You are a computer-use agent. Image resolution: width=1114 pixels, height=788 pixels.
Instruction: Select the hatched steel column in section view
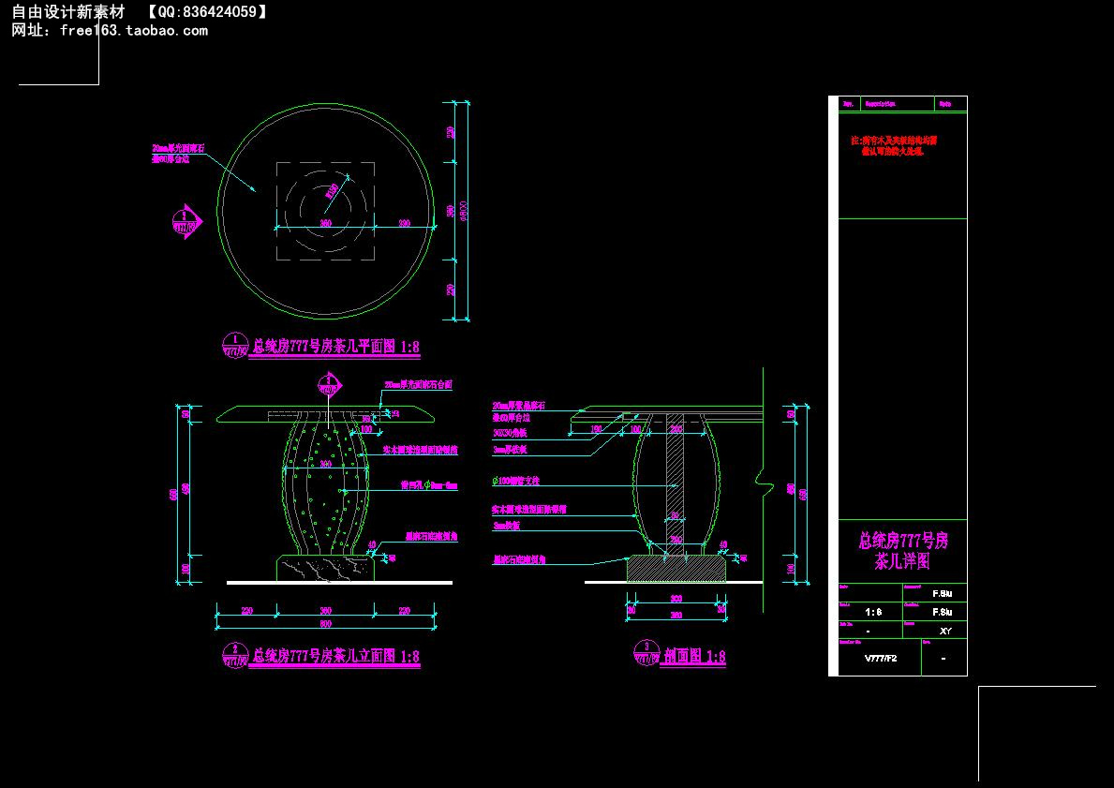[x=675, y=484]
